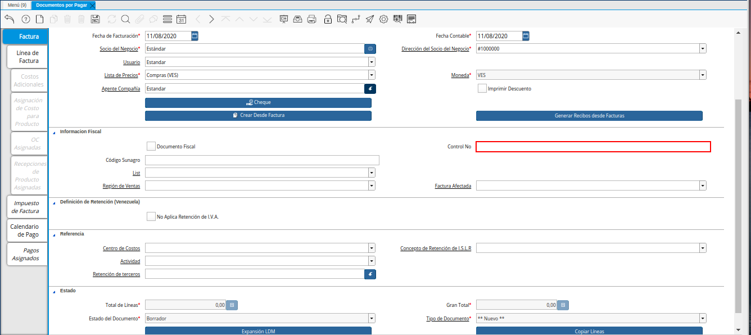Open the Fecha Contable calendar picker
Screen dimensions: 751x335
tap(526, 36)
